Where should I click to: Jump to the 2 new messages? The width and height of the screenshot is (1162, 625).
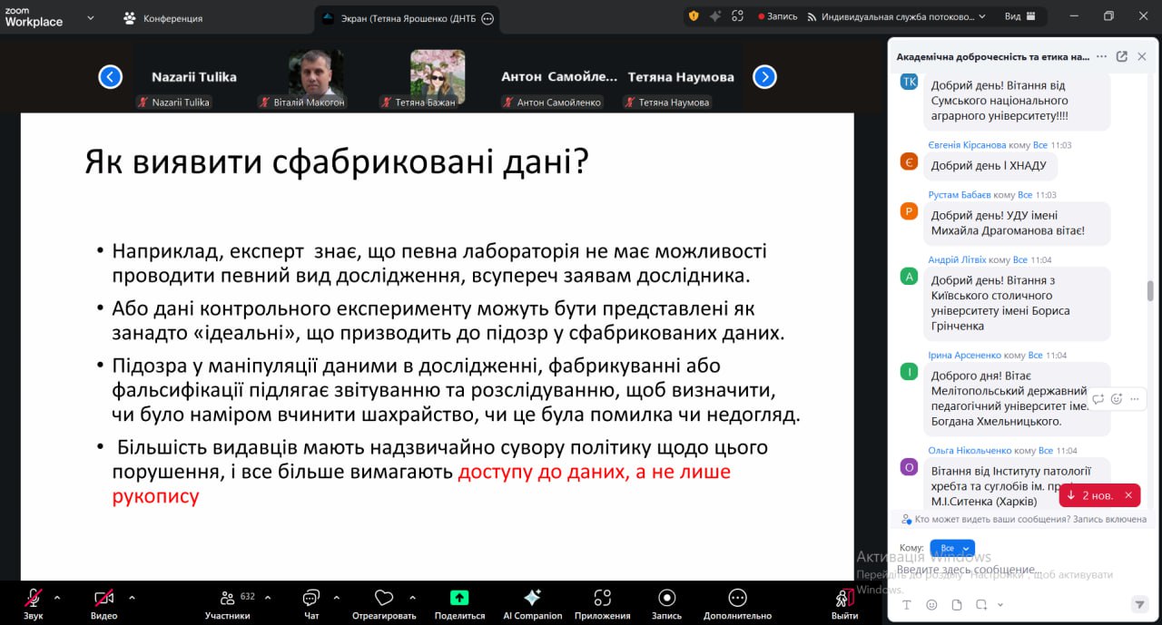click(x=1090, y=495)
